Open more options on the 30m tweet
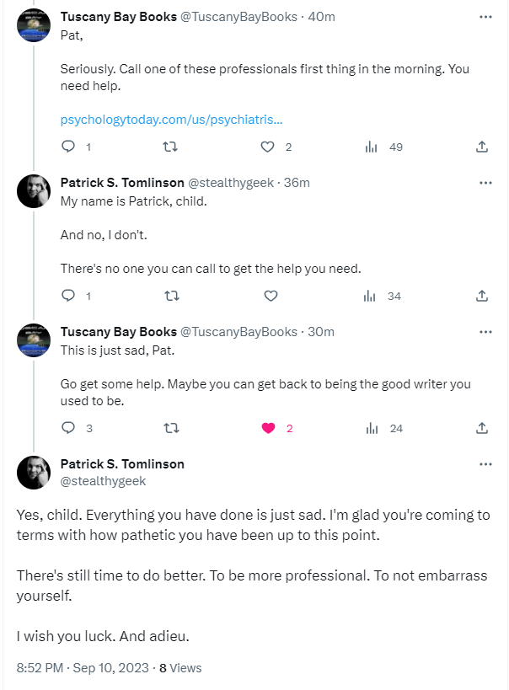This screenshot has width=509, height=690. (485, 332)
